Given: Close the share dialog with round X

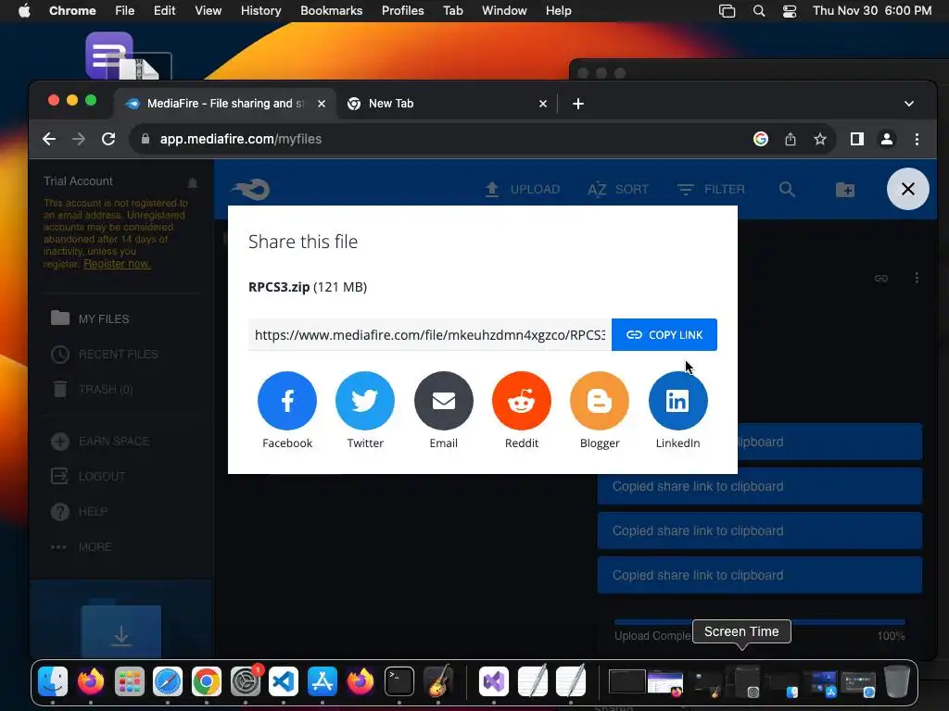Looking at the screenshot, I should click(x=908, y=189).
